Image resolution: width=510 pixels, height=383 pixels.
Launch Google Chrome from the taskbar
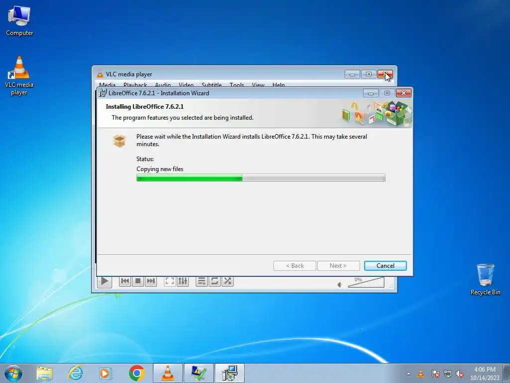pos(136,373)
